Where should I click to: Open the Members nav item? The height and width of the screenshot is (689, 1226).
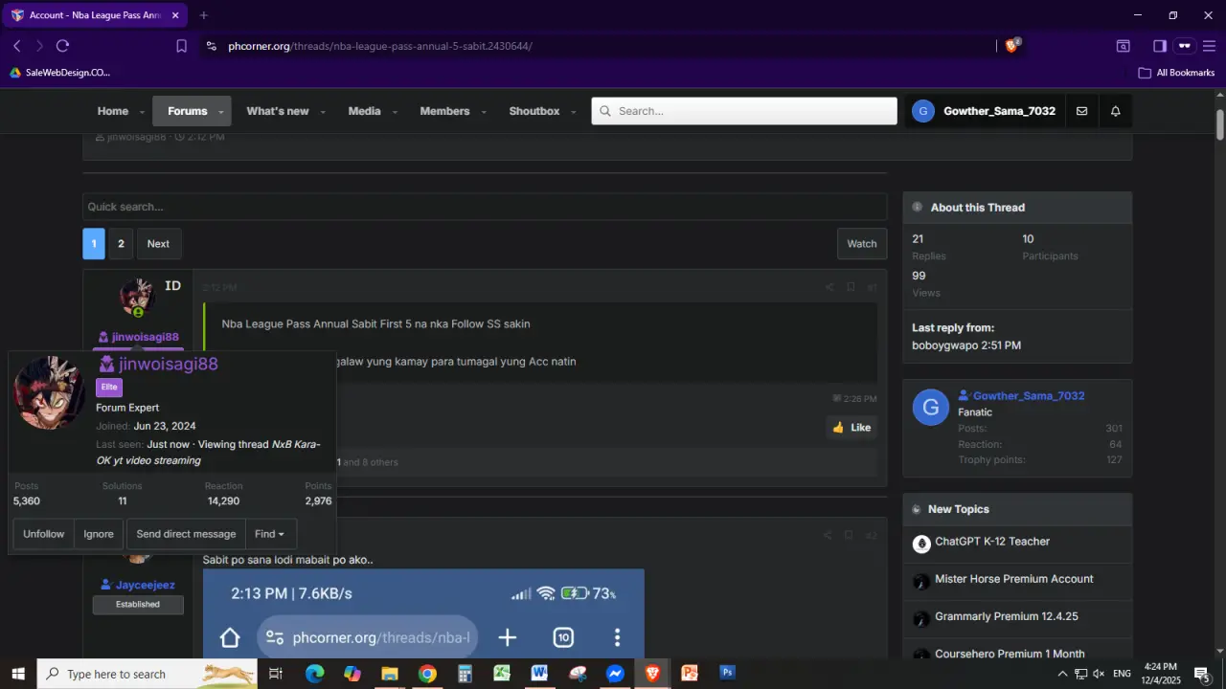tap(444, 111)
